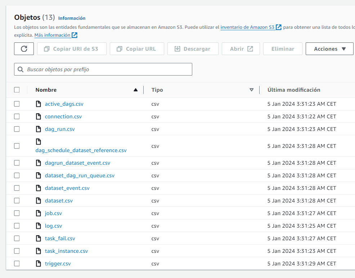Click the file icon next to log.csv
This screenshot has height=278, width=355.
pos(39,226)
